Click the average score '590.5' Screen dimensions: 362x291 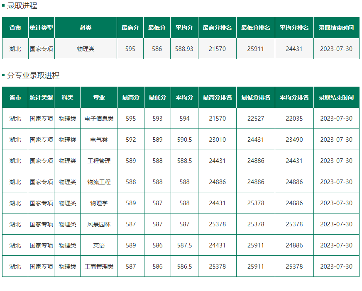184,140
